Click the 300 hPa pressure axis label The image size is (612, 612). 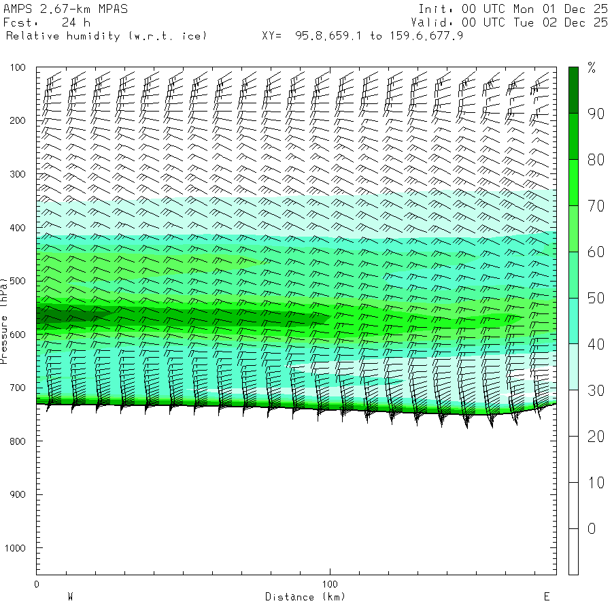(18, 174)
